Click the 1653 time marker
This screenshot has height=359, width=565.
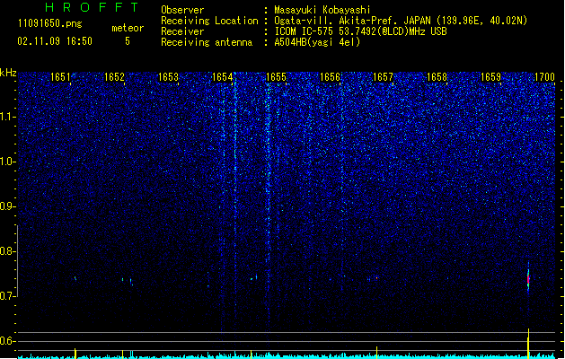pyautogui.click(x=168, y=77)
